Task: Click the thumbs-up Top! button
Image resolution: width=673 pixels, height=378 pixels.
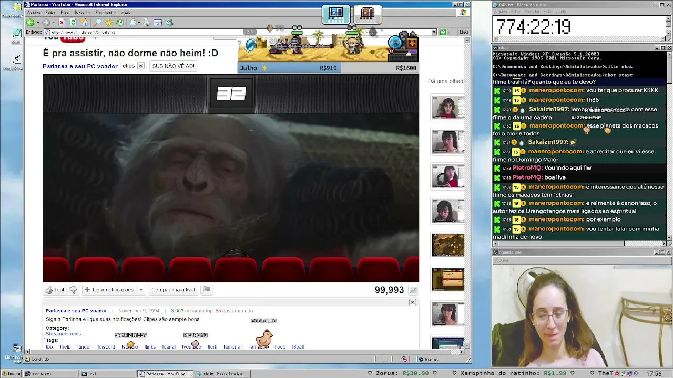Action: point(55,290)
